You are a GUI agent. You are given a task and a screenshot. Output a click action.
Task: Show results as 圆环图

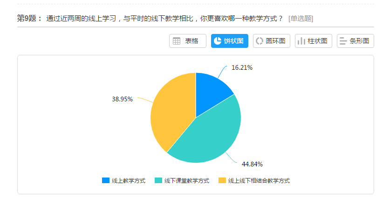point(272,41)
